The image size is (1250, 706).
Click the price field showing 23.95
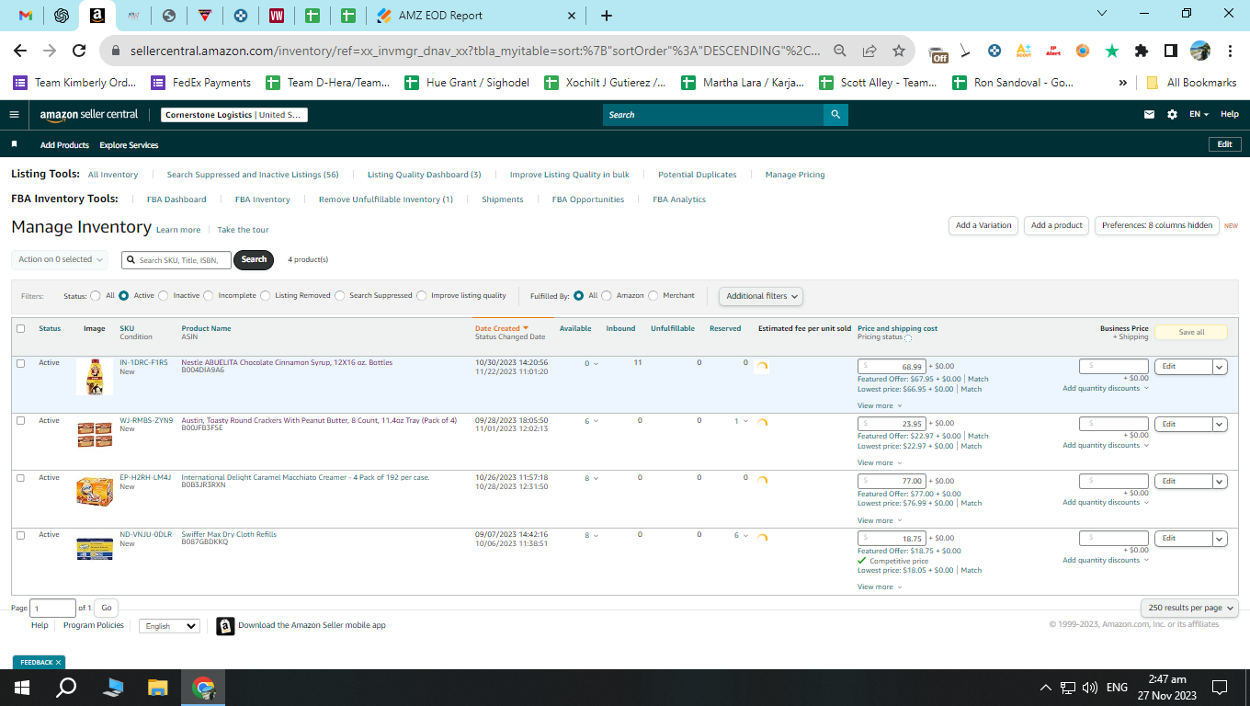pos(892,424)
